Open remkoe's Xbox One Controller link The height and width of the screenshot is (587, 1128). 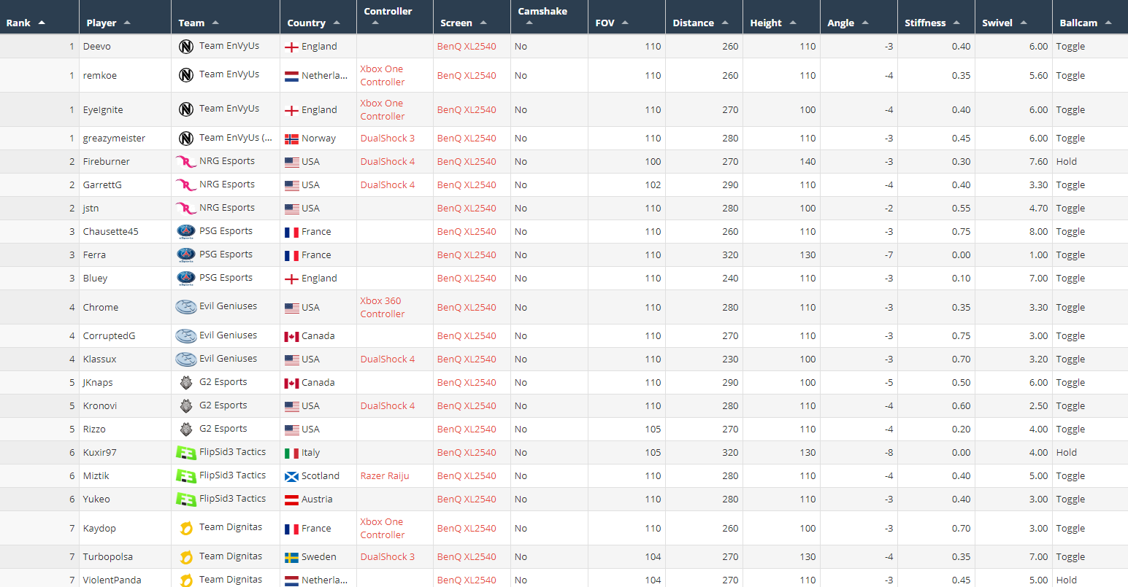click(382, 76)
